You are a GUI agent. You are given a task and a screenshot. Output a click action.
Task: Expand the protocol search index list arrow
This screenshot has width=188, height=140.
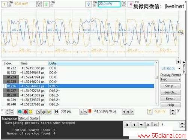pos(141,125)
